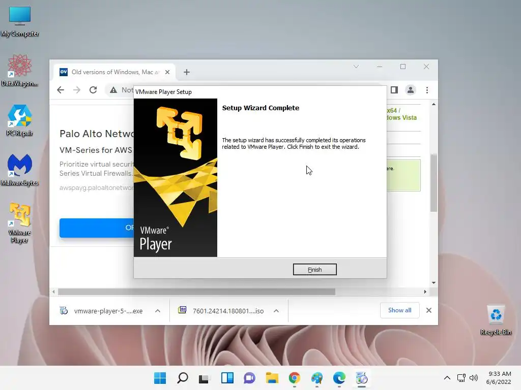Open Task View on taskbar
521x390 pixels.
tap(205, 378)
